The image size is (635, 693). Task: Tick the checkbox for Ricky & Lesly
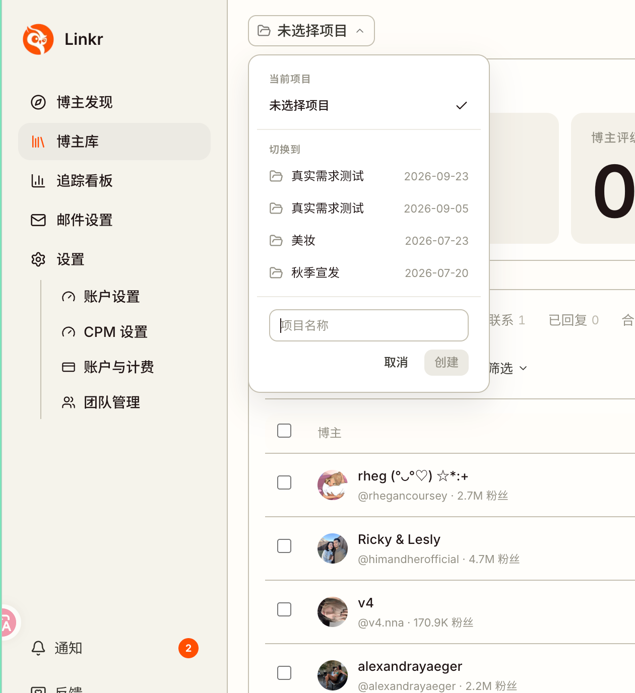tap(284, 546)
